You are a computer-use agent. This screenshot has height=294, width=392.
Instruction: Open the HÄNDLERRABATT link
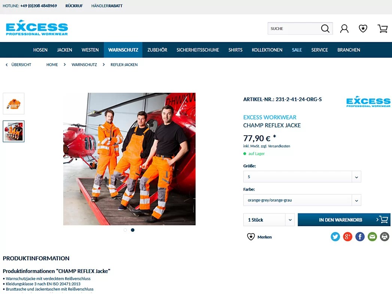[107, 6]
